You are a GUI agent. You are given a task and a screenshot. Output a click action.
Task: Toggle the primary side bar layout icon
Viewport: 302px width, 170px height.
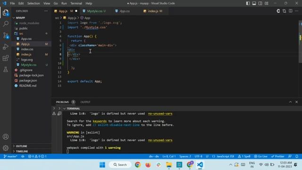pyautogui.click(x=248, y=3)
